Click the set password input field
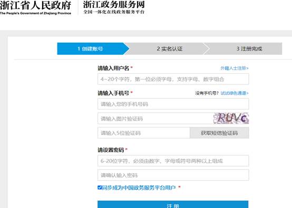The image size is (292, 208). coord(173,161)
